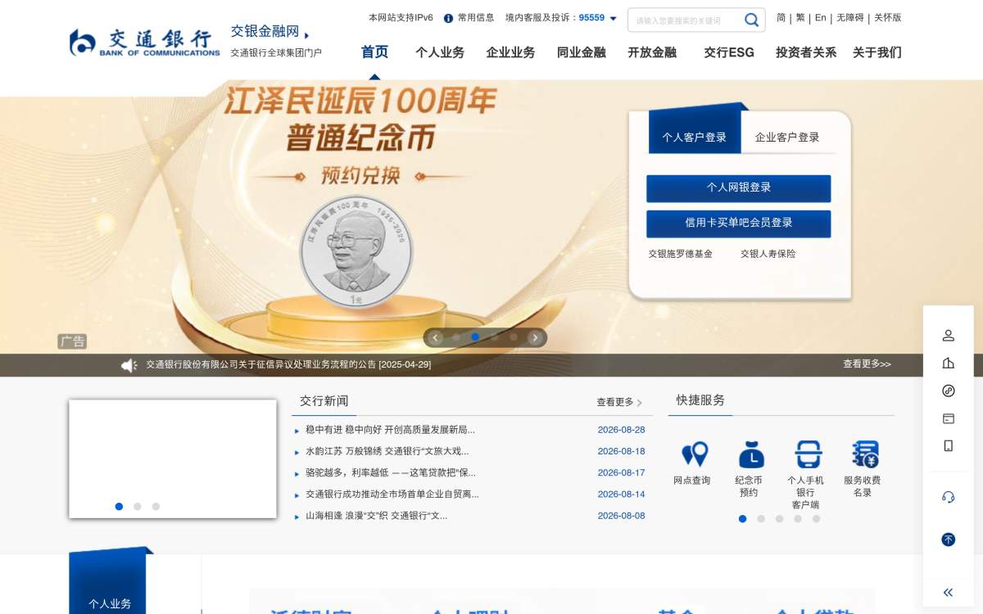Click the info icon beside 常用信息

448,18
